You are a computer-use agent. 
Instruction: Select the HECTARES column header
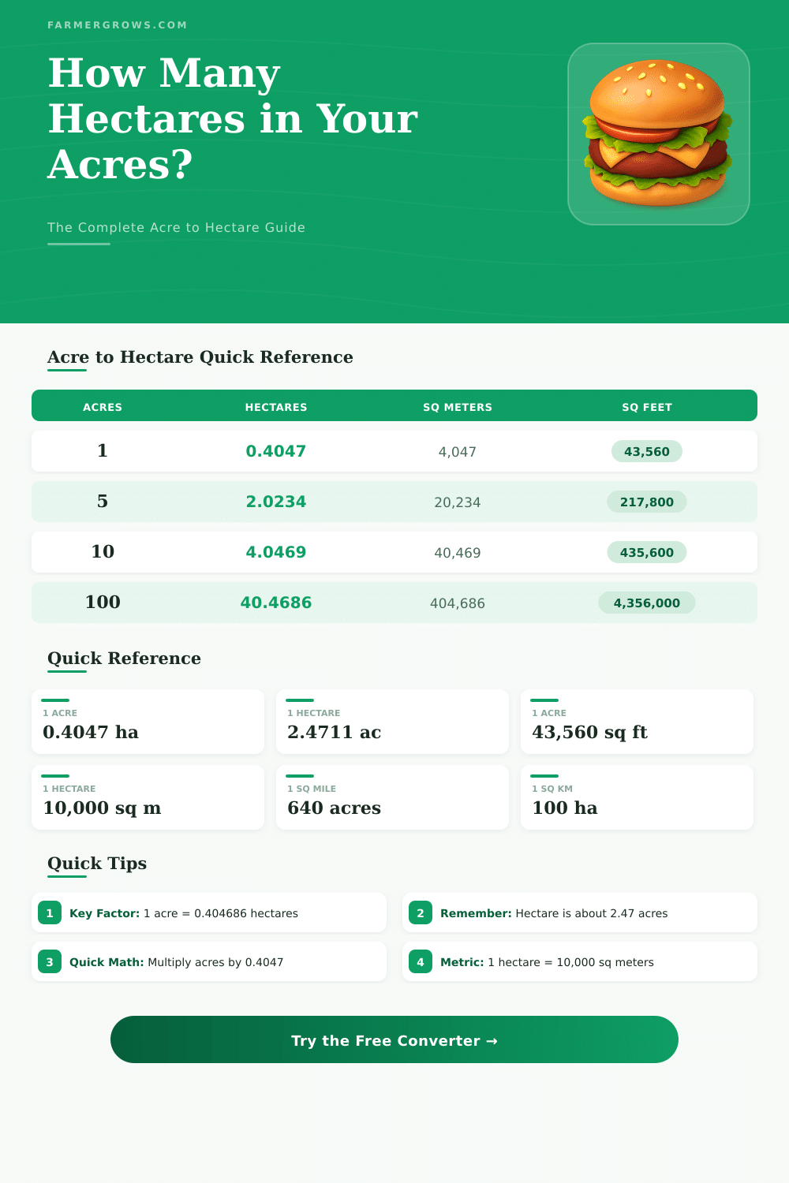[276, 407]
